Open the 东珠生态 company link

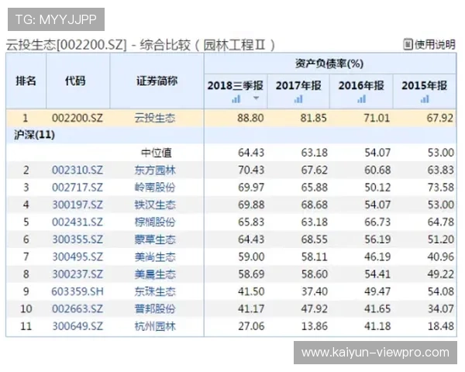click(x=155, y=291)
